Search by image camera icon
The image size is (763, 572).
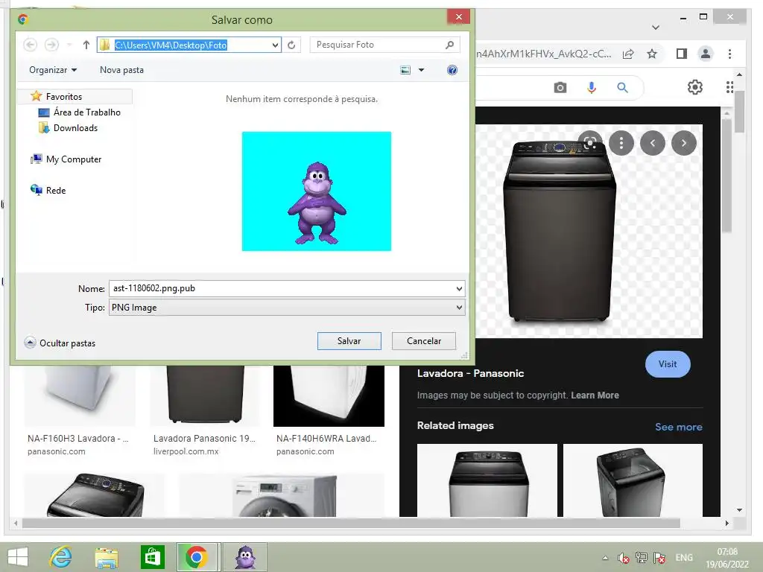coord(560,88)
